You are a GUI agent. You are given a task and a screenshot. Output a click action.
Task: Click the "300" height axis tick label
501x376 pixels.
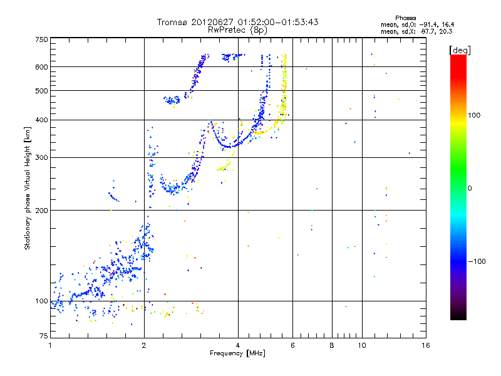(x=41, y=158)
